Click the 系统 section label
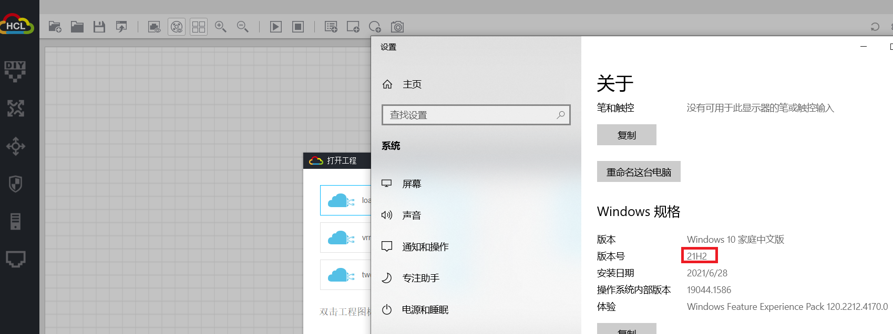Image resolution: width=893 pixels, height=334 pixels. pos(391,146)
